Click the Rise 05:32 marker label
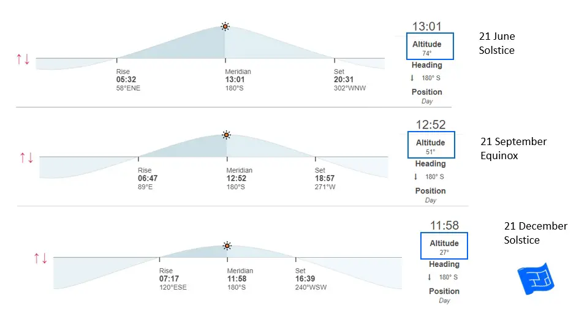This screenshot has width=579, height=311. coord(126,79)
